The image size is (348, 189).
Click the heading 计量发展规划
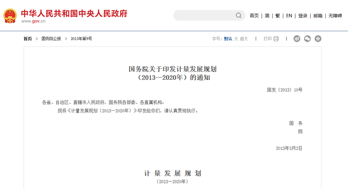173,173
